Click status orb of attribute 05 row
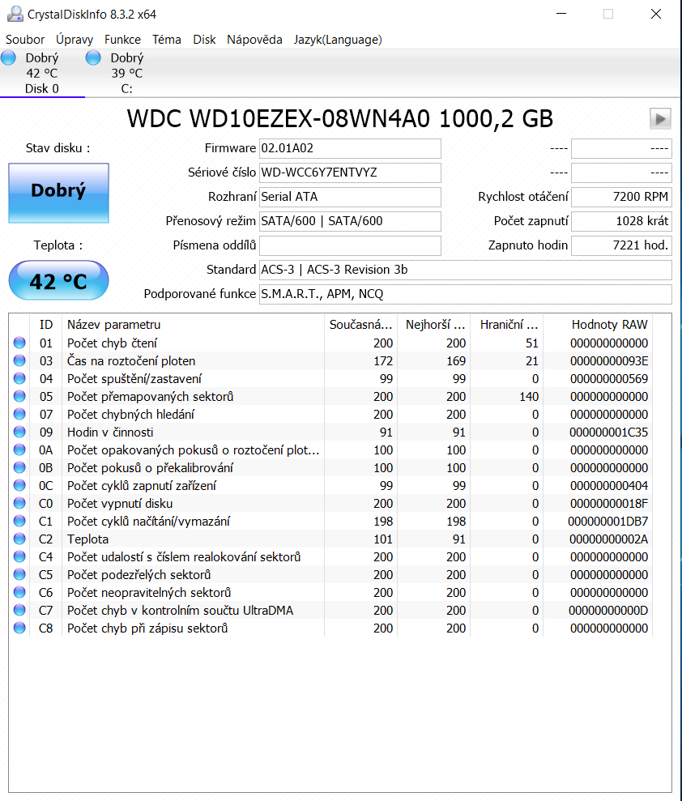The width and height of the screenshot is (682, 801). click(19, 396)
